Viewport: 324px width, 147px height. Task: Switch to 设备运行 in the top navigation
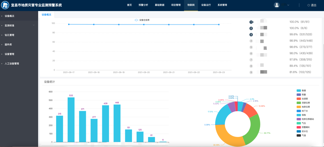(206, 5)
